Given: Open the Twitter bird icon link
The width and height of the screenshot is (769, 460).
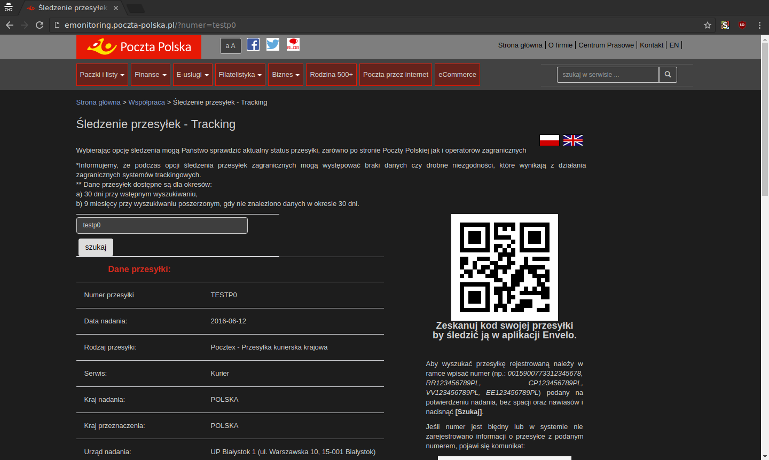Looking at the screenshot, I should point(273,44).
